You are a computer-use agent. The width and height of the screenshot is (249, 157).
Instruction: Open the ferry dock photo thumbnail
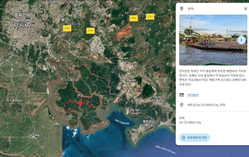pyautogui.click(x=213, y=40)
